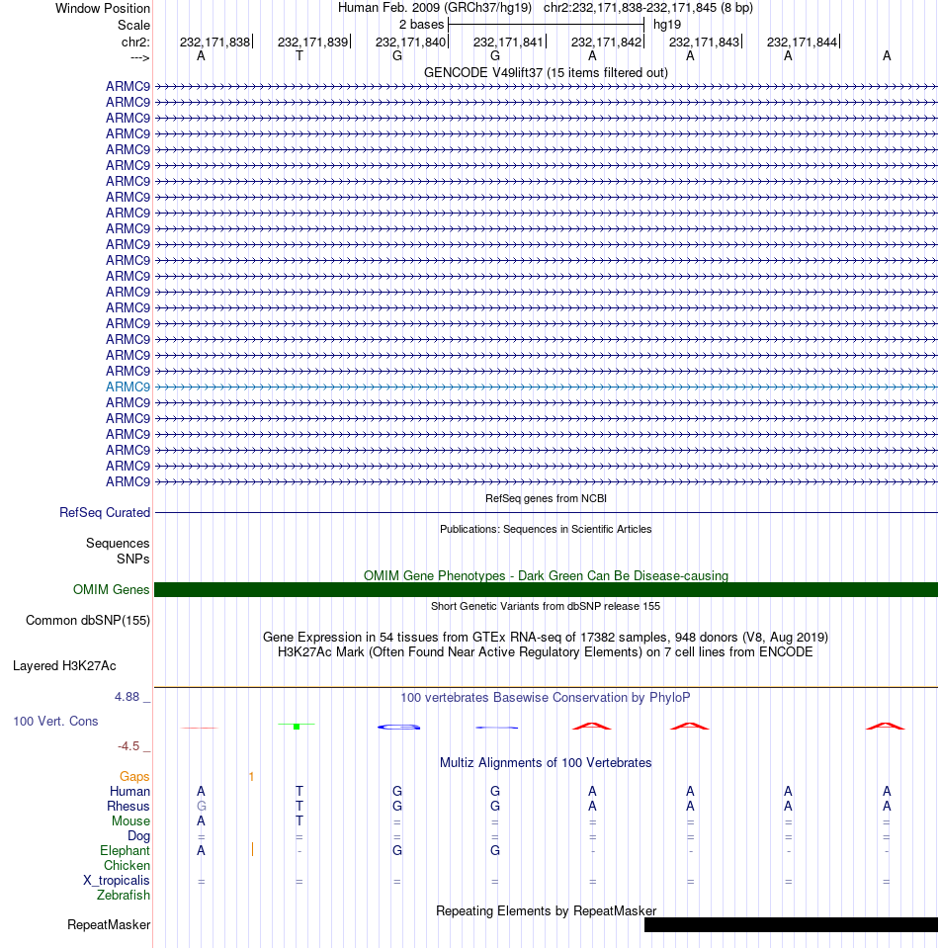
Task: Select the Mouse species label
Action: (x=130, y=821)
